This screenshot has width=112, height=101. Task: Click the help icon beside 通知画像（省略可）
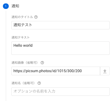click(x=42, y=63)
